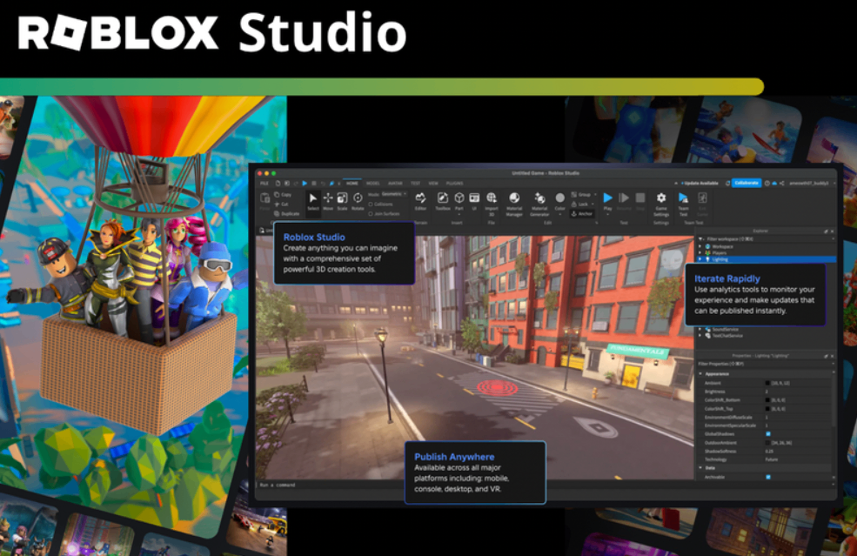Start the Play test button
The width and height of the screenshot is (857, 556).
tap(608, 198)
